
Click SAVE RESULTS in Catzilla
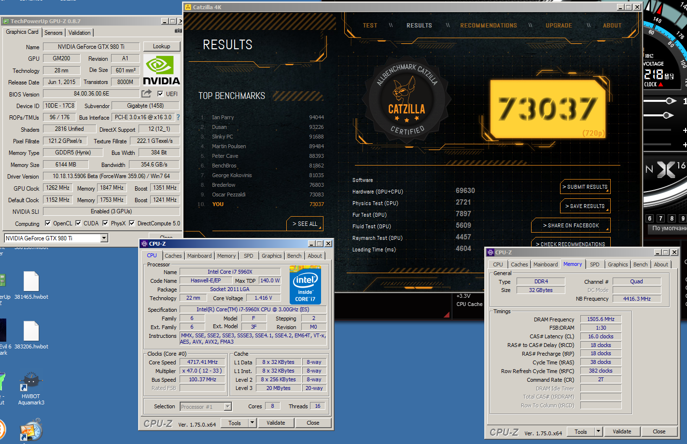pos(585,206)
